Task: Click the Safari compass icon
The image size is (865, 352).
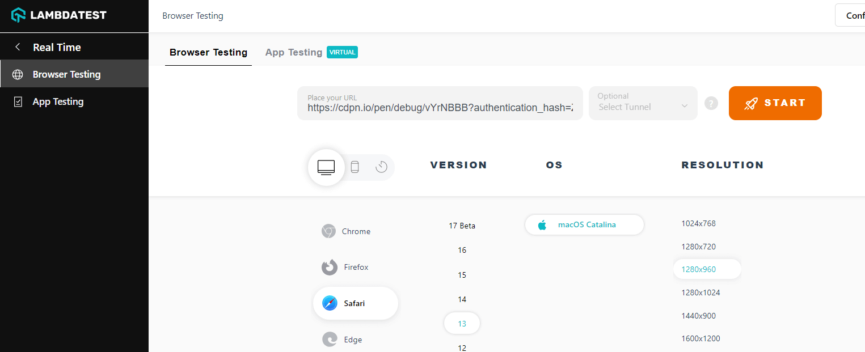Action: point(330,303)
